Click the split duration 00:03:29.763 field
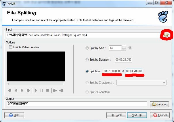The image size is (174, 122). tap(123, 60)
